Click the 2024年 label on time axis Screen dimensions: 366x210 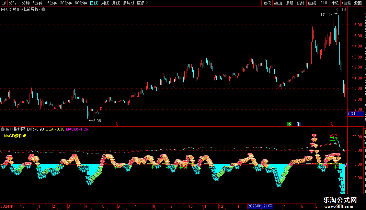[x=7, y=206]
